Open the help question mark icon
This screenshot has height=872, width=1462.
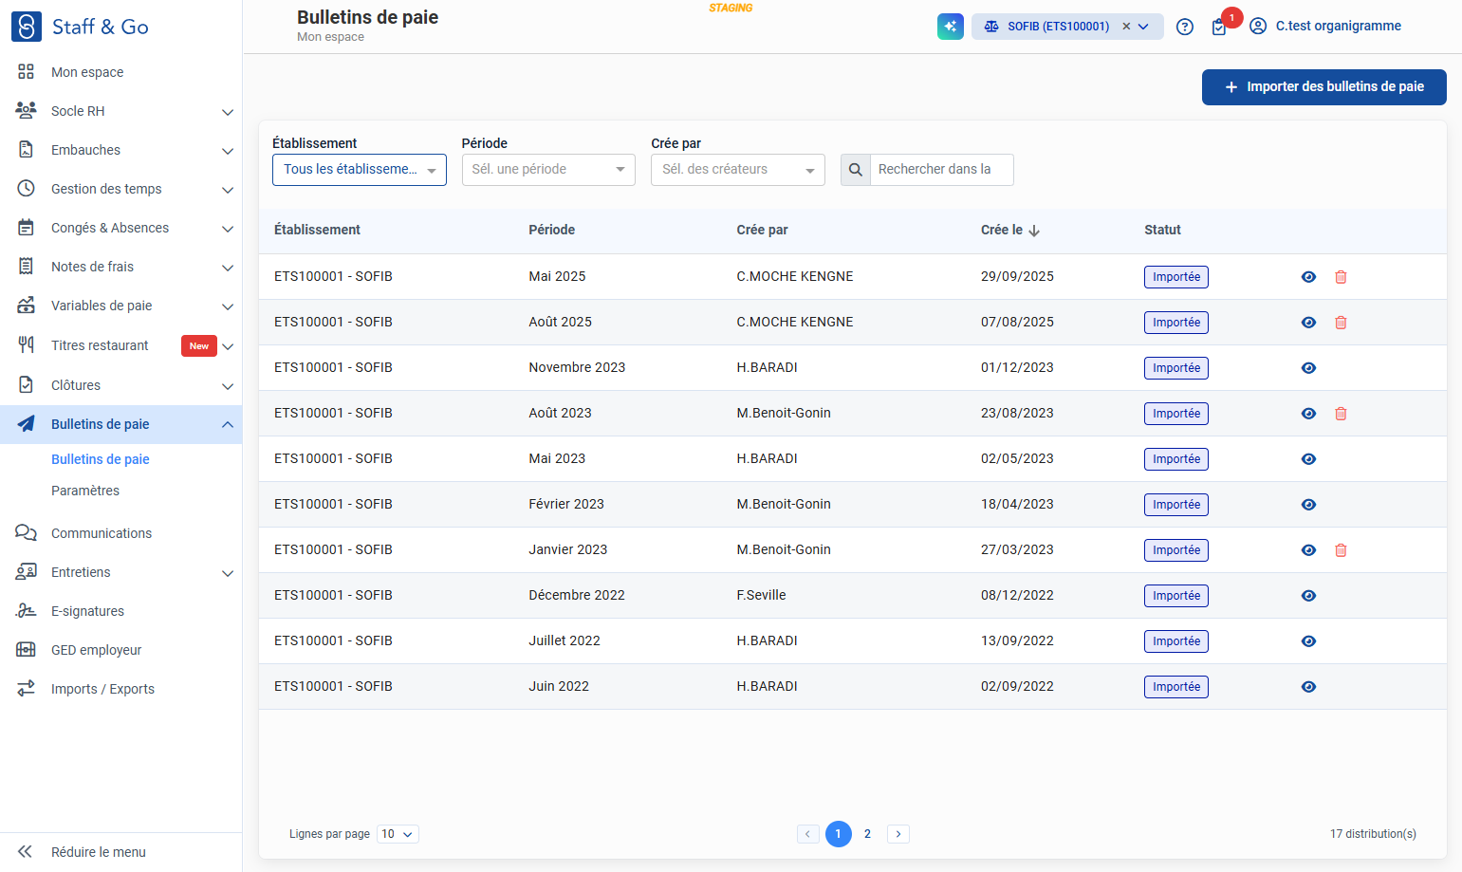pos(1184,27)
